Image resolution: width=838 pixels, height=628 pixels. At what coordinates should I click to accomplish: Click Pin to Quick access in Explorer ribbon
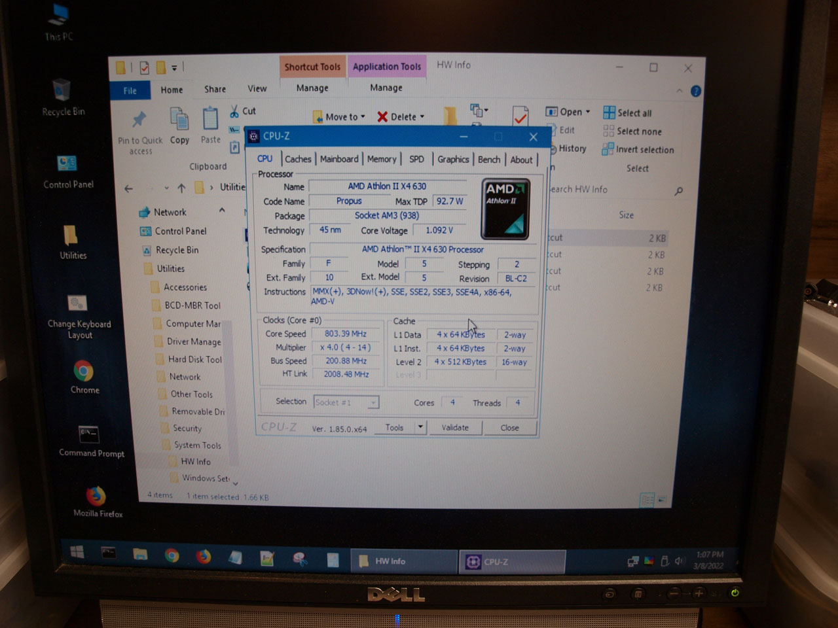(x=139, y=133)
